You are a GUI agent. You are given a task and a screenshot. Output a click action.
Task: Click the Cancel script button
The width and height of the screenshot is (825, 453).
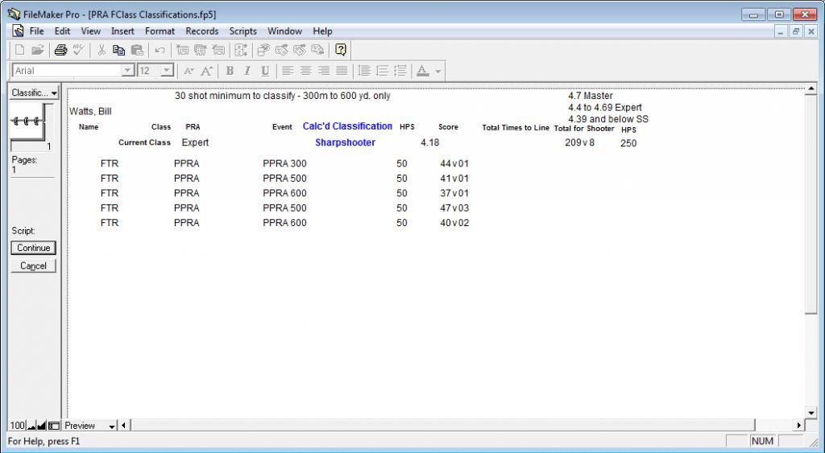33,266
